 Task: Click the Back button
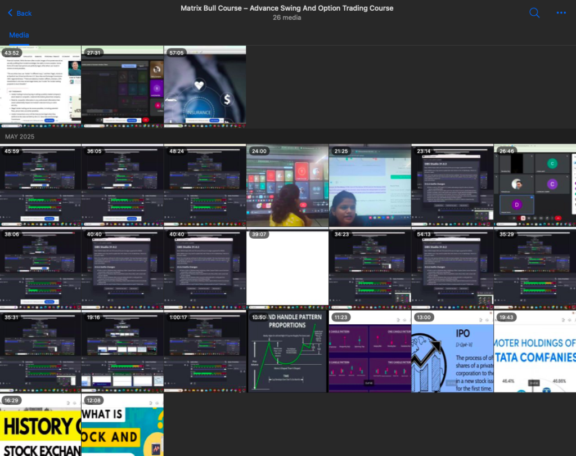click(19, 13)
